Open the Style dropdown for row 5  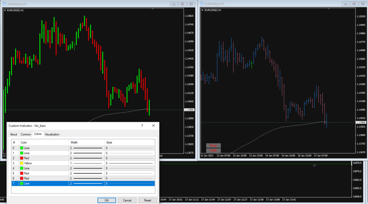(130, 173)
